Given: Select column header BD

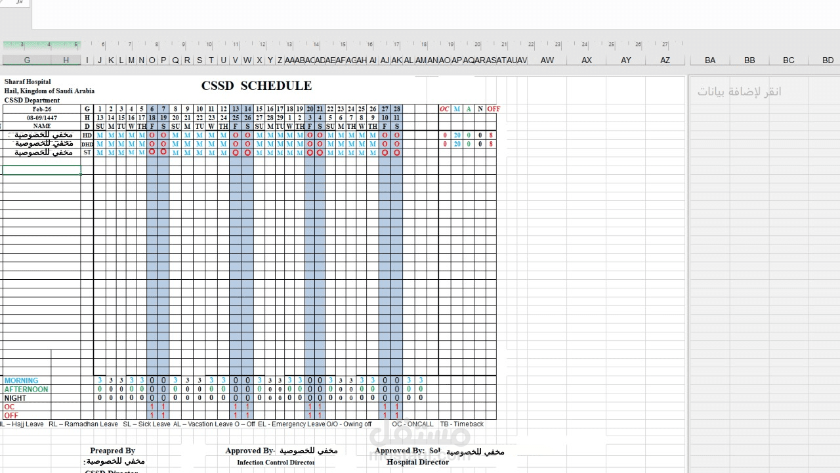Looking at the screenshot, I should [x=828, y=60].
